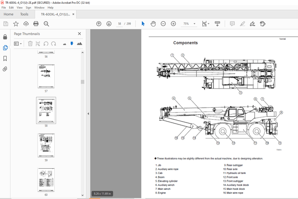Open the Edit menu
Screen dimensions: 298x199
[x=11, y=8]
